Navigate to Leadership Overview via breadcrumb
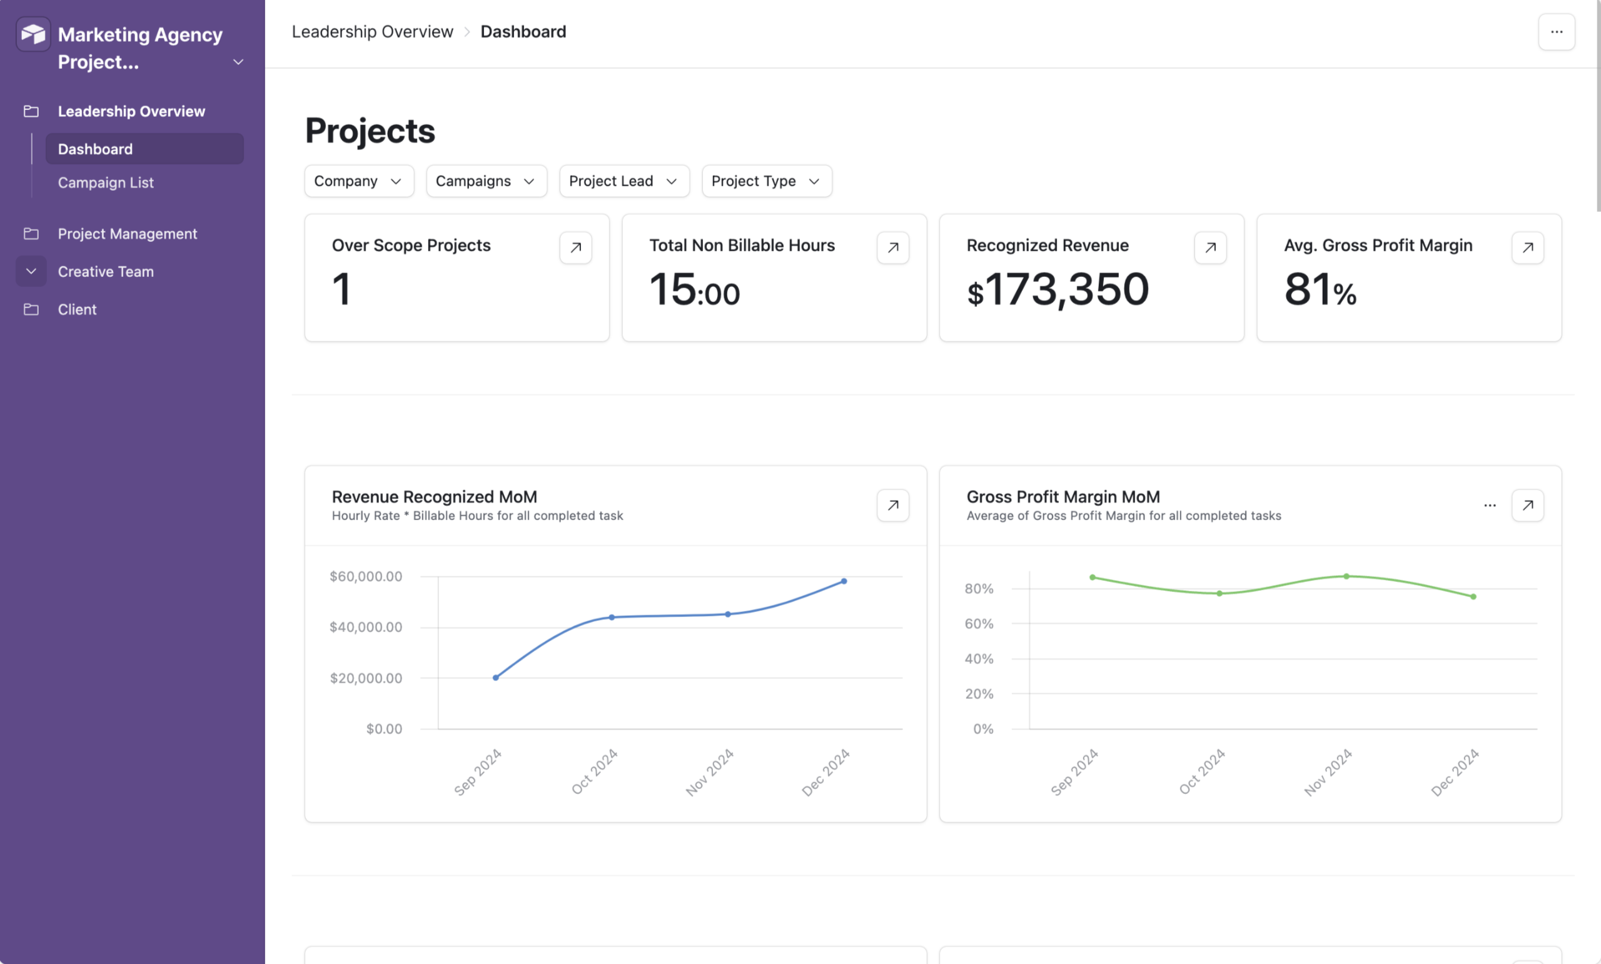 point(371,31)
